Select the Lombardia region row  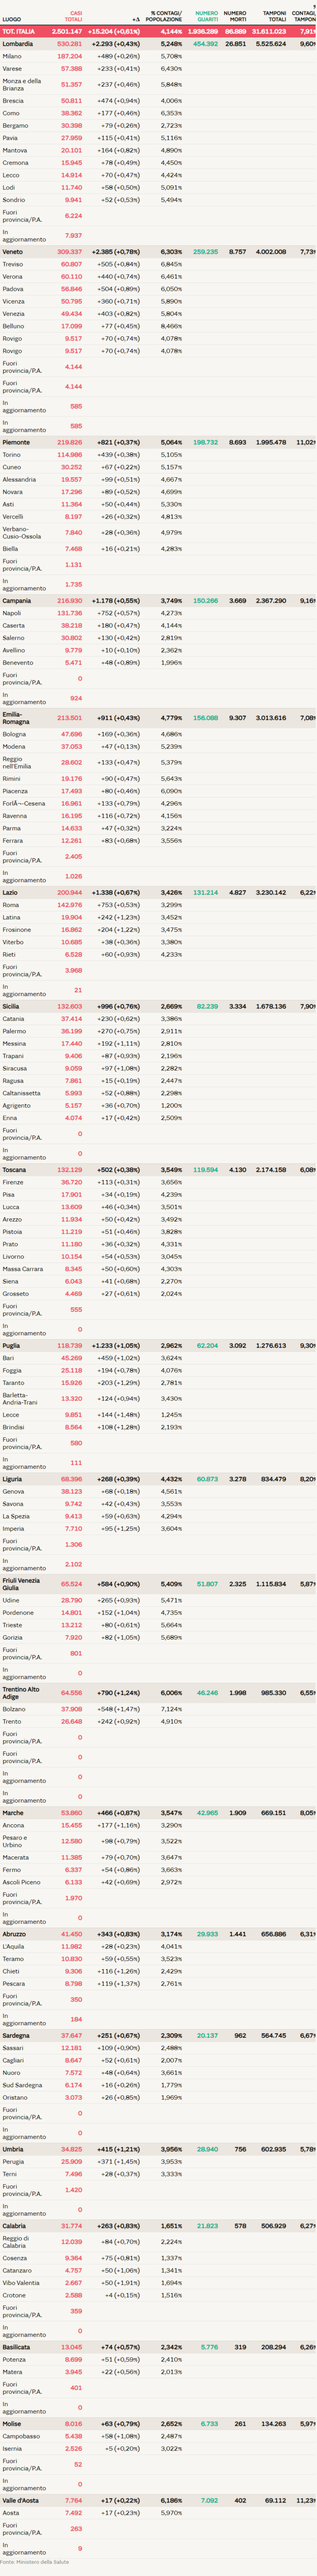158,44
